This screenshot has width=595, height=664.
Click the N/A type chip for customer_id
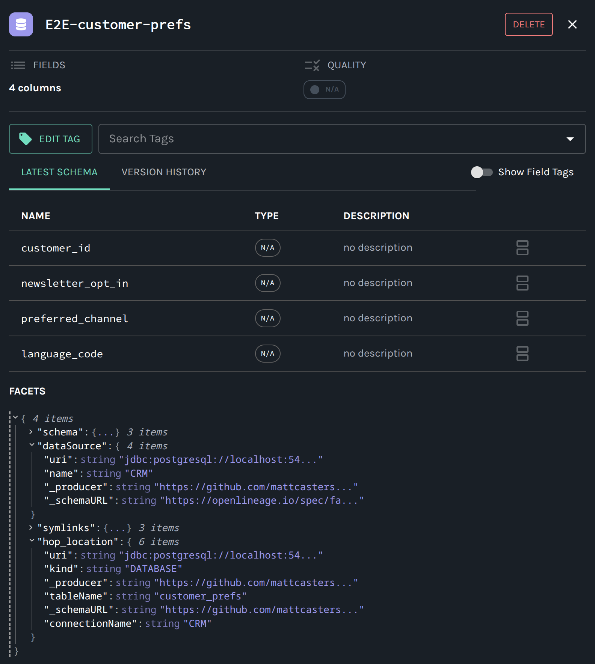pyautogui.click(x=268, y=248)
